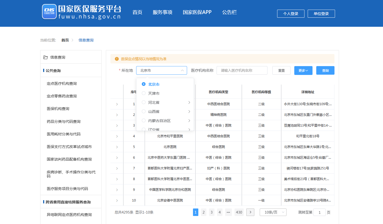383x224 pixels.
Task: Open 定点零售药店查询 in sidebar
Action: point(62,96)
